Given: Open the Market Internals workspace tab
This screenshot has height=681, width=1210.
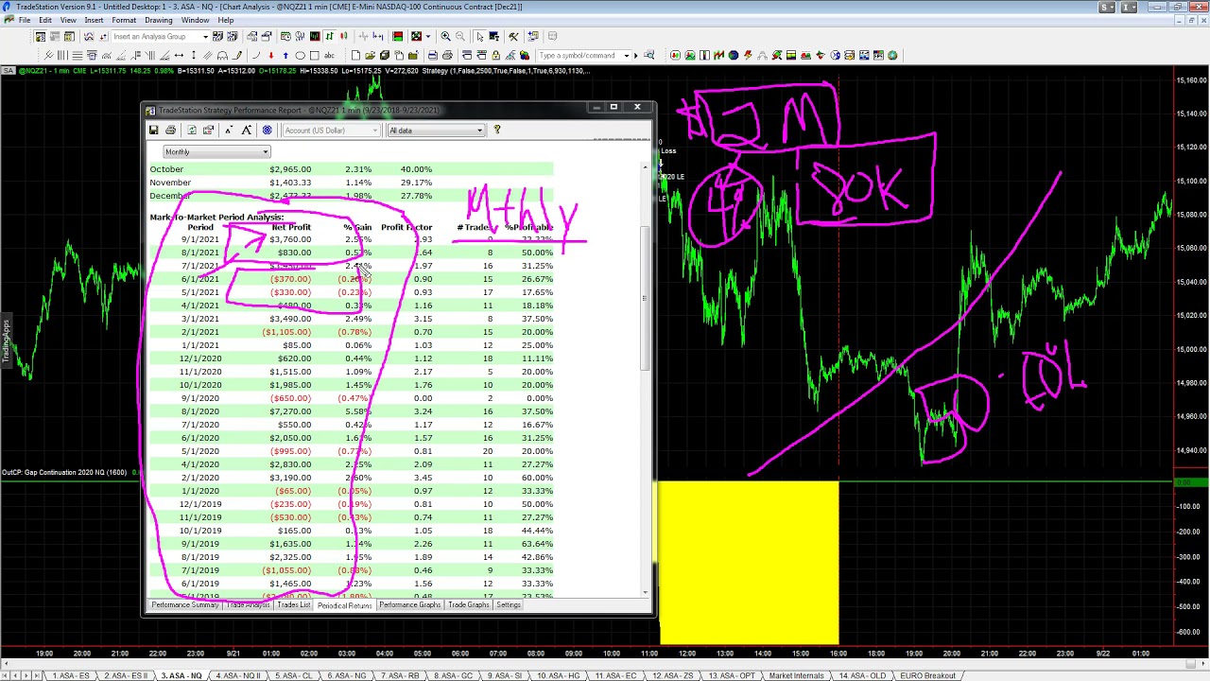Looking at the screenshot, I should [795, 675].
